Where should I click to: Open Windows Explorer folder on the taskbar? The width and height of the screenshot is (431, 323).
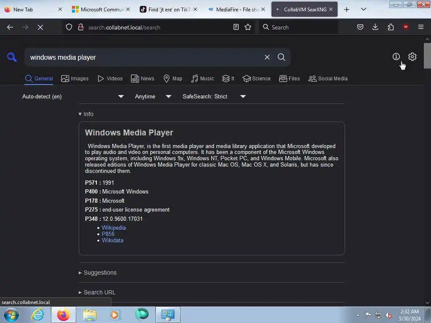click(90, 315)
